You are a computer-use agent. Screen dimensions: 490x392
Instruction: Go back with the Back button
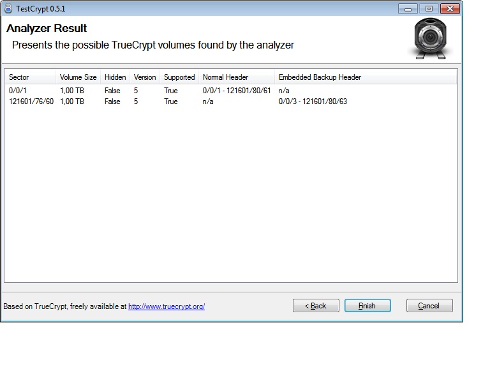click(316, 305)
